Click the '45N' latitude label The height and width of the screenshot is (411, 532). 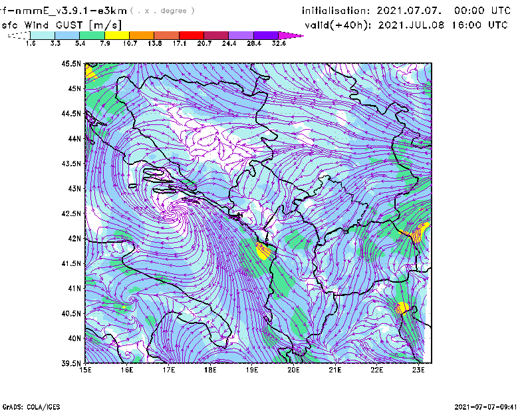pyautogui.click(x=74, y=88)
